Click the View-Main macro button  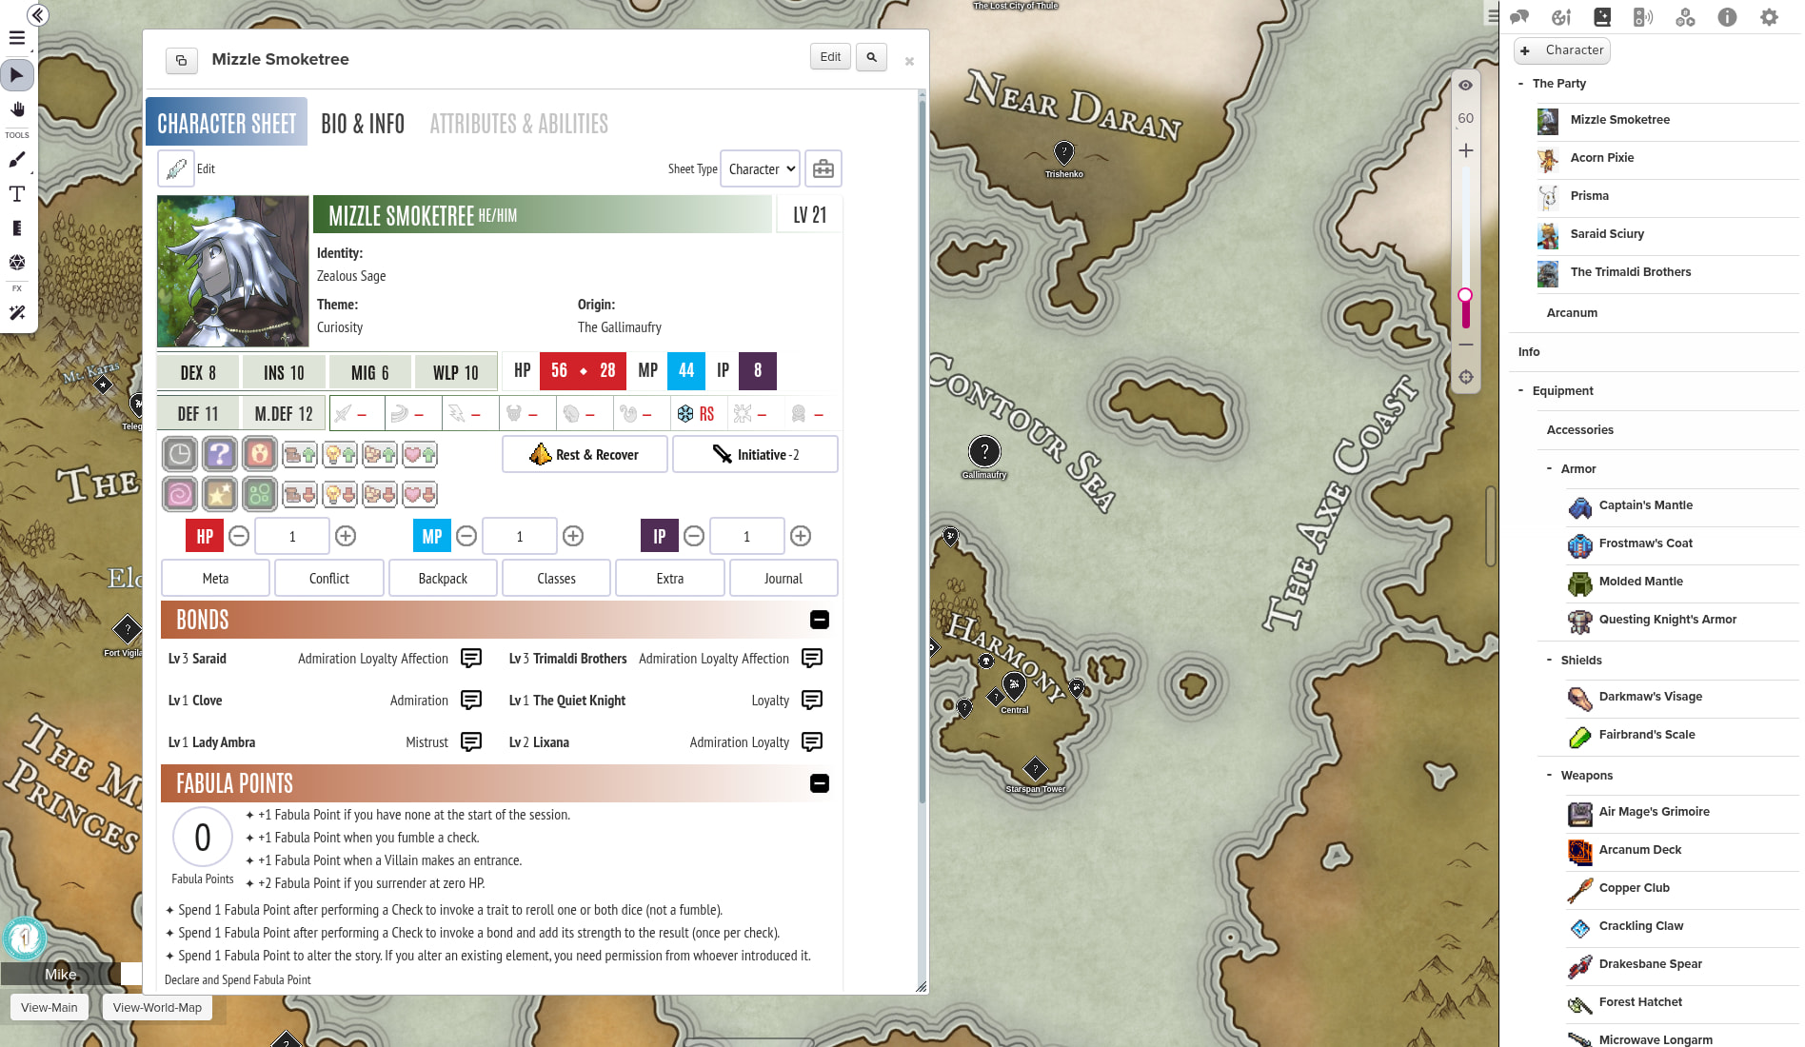click(x=50, y=1008)
